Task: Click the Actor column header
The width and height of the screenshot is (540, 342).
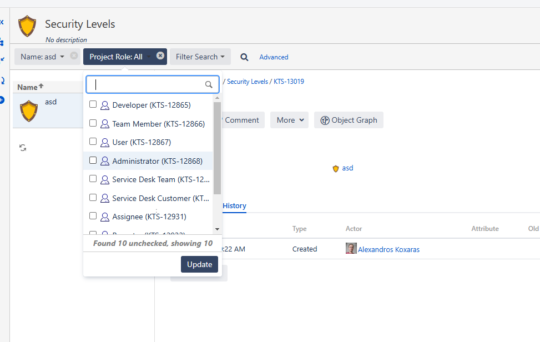Action: pos(354,229)
